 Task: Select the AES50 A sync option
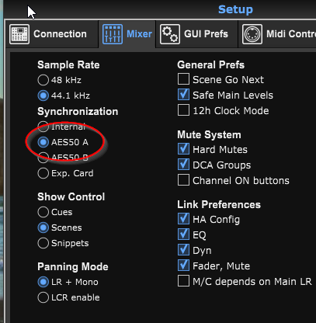pos(43,142)
